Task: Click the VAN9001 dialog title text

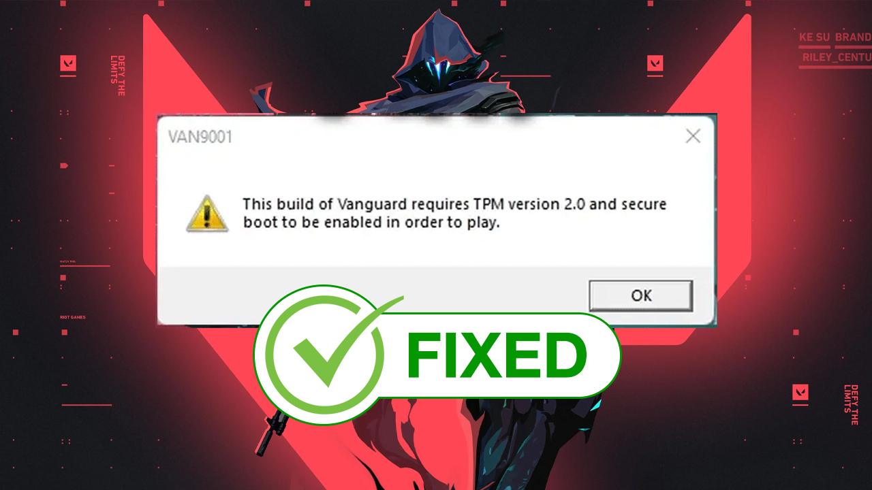Action: [200, 137]
